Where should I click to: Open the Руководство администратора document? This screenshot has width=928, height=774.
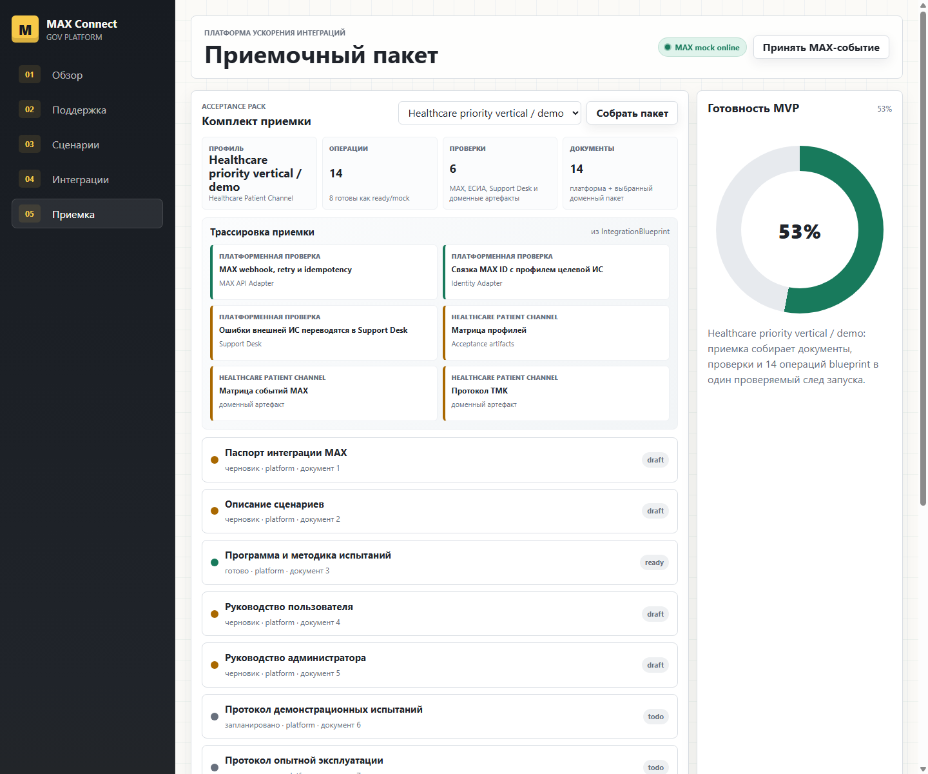click(x=440, y=665)
